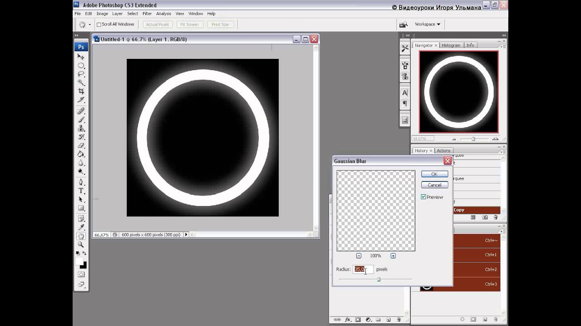581x326 pixels.
Task: Click the Gaussian Blur radius slider handle
Action: pyautogui.click(x=379, y=279)
